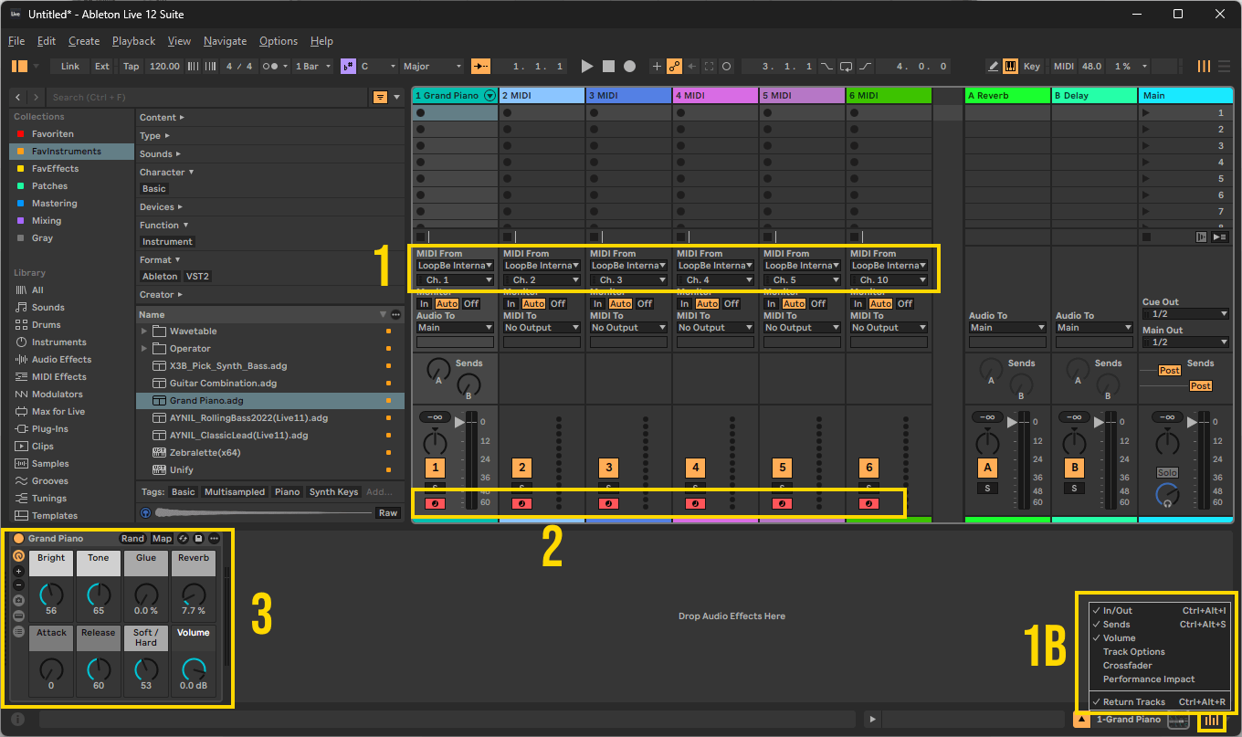Click the Raw button in the browser
This screenshot has height=737, width=1242.
[387, 512]
